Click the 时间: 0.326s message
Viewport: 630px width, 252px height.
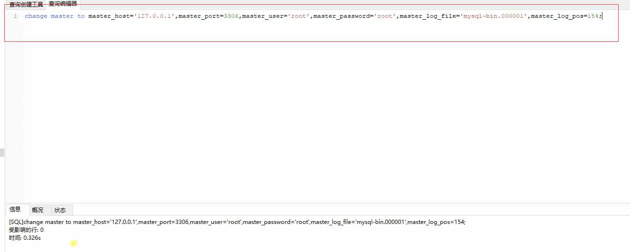pyautogui.click(x=25, y=238)
